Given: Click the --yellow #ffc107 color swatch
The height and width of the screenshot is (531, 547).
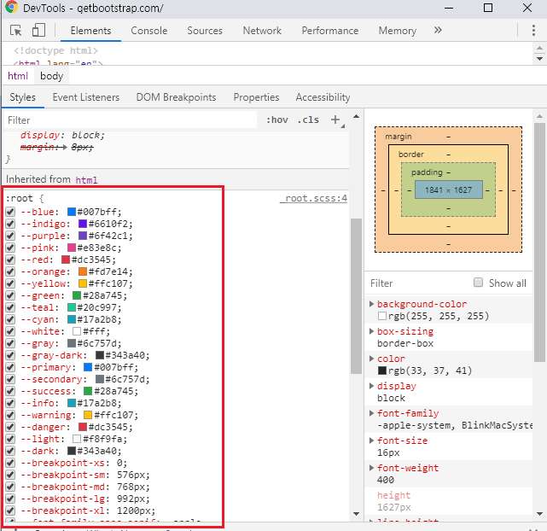Looking at the screenshot, I should point(83,283).
